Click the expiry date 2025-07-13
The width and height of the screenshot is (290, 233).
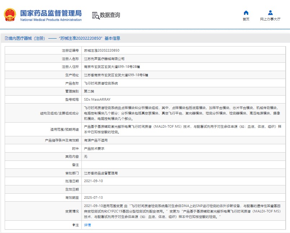(x=93, y=197)
